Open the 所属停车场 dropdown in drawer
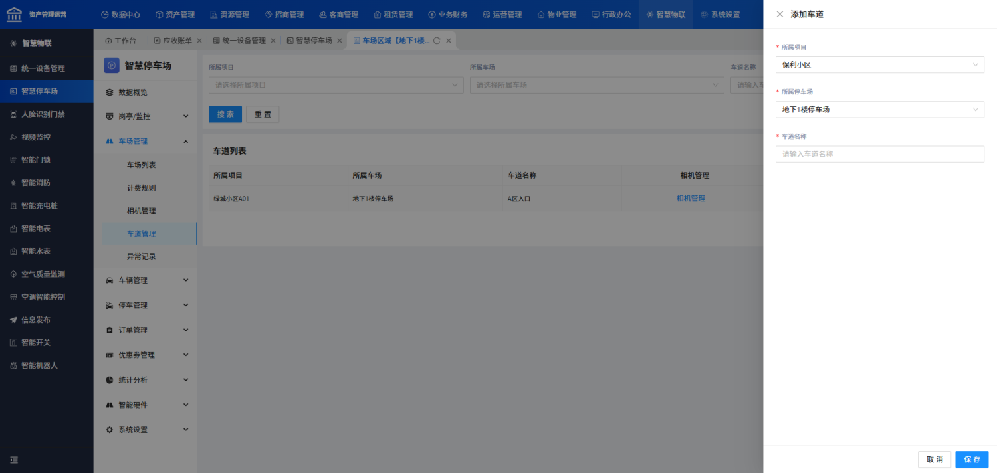Screen dimensions: 997x473 (x=879, y=109)
